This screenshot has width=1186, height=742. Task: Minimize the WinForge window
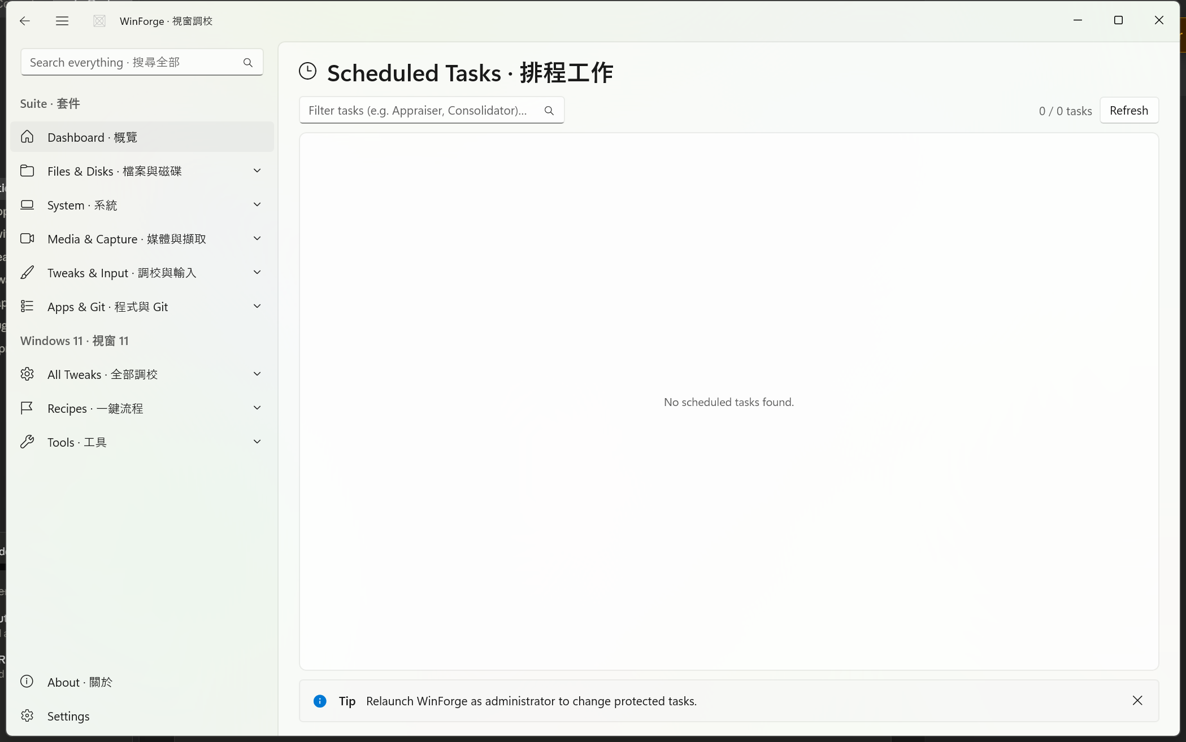(1078, 20)
